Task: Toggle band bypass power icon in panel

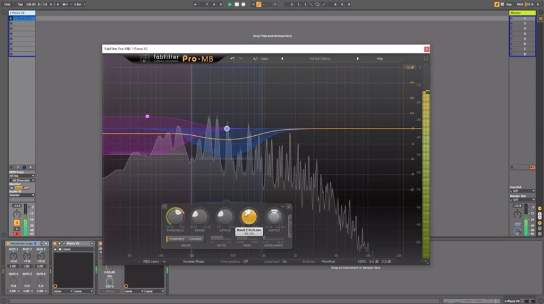Action: pyautogui.click(x=165, y=207)
